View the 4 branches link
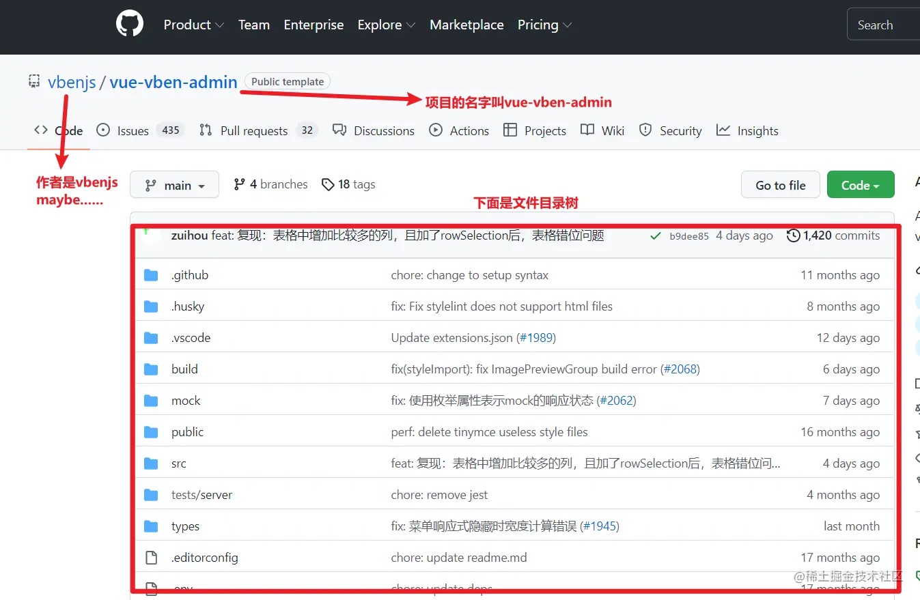This screenshot has width=920, height=600. [270, 184]
